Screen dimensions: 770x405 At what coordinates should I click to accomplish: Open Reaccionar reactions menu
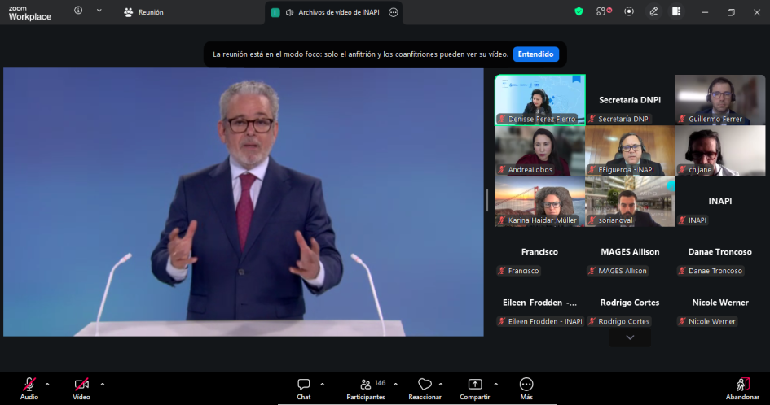[425, 390]
